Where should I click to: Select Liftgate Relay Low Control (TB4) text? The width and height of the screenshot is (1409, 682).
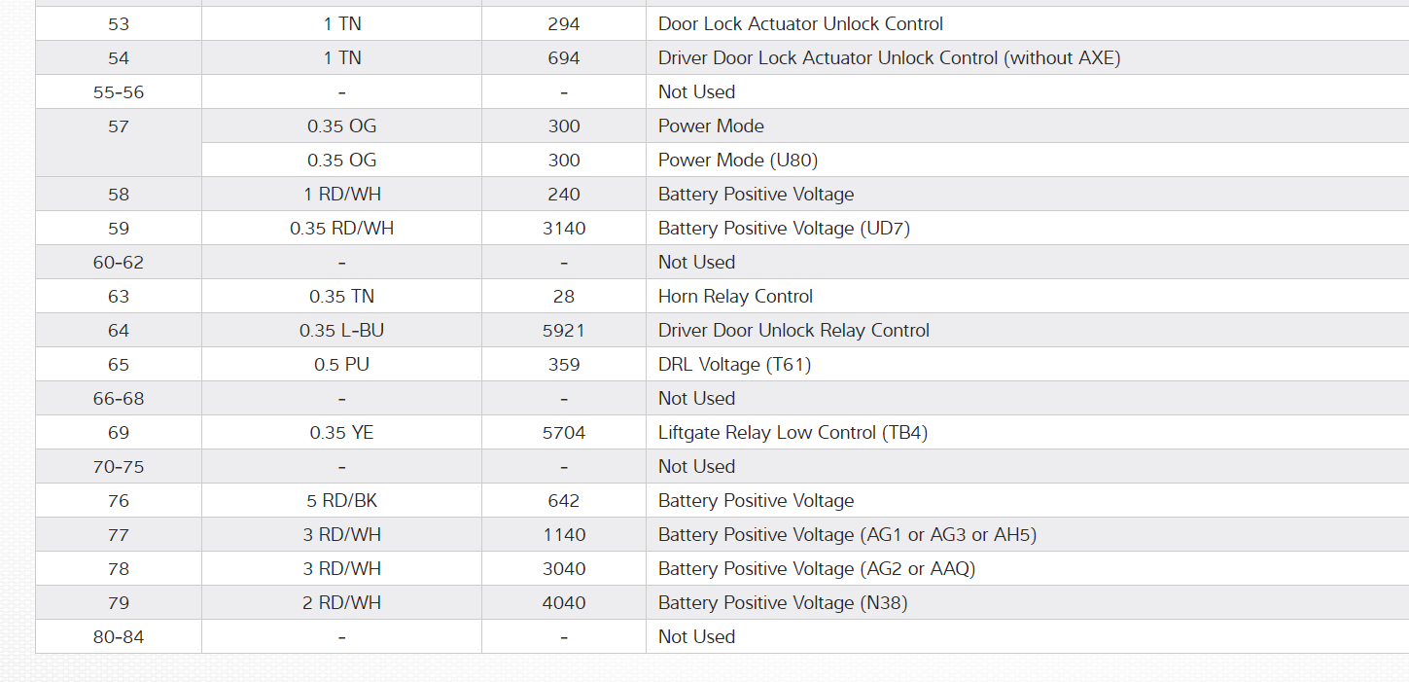click(x=793, y=433)
